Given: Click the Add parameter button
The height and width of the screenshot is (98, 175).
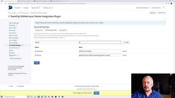Looking at the screenshot, I should coord(126,42).
